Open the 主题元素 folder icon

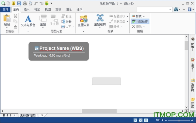84,19
